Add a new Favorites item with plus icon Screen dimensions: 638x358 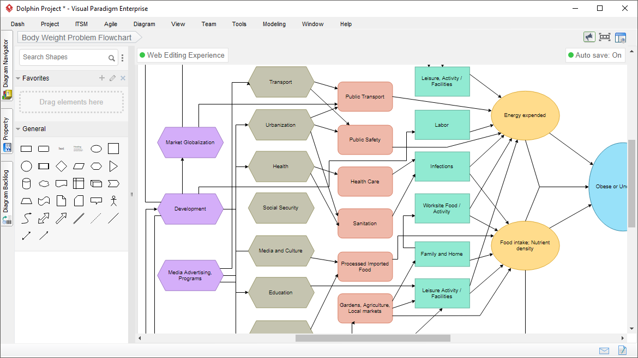click(x=102, y=78)
